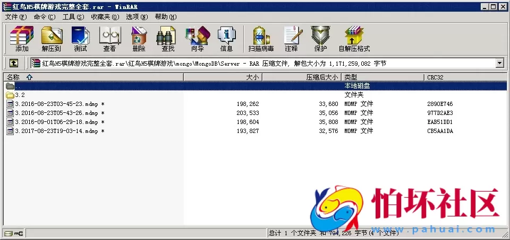This screenshot has height=240, width=510.
Task: Click the 本地磁盘 type cell
Action: pos(357,86)
